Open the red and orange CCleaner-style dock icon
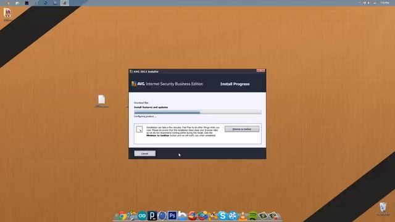The height and width of the screenshot is (222, 395). tap(193, 216)
